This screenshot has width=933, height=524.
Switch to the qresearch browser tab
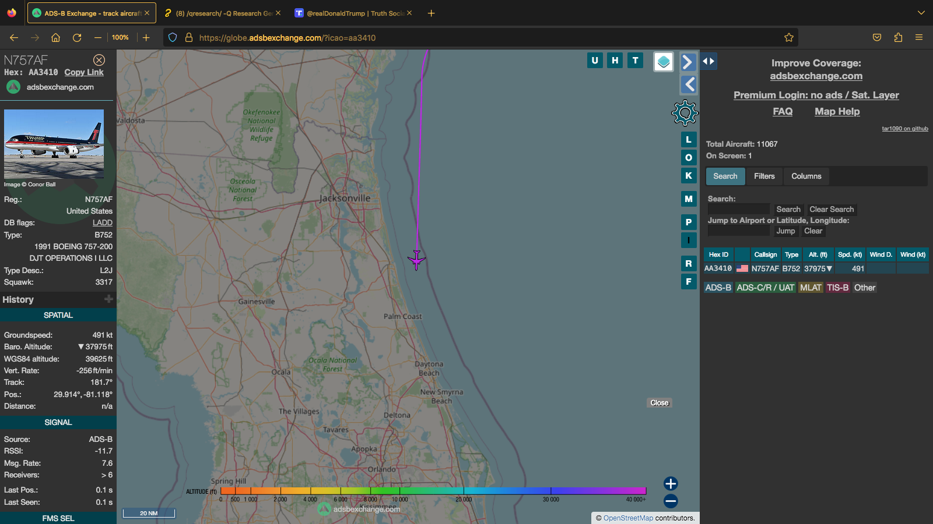pyautogui.click(x=223, y=13)
